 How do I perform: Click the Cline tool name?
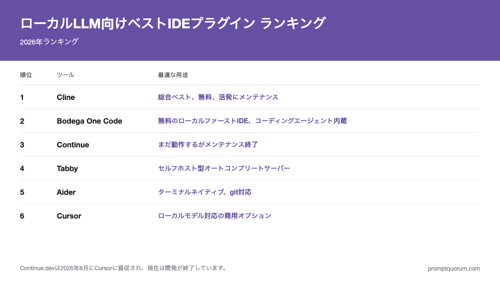pyautogui.click(x=66, y=97)
